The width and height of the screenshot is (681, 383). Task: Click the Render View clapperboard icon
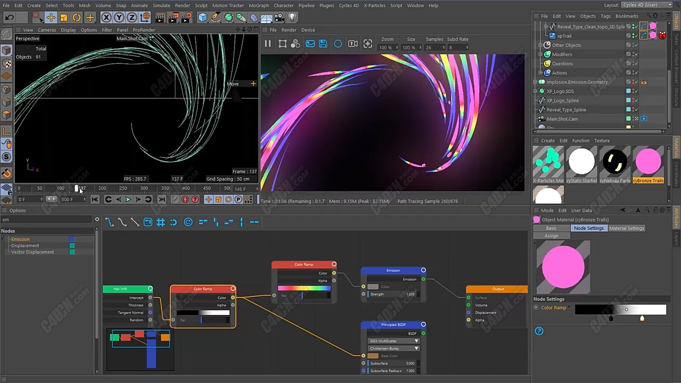tap(161, 18)
